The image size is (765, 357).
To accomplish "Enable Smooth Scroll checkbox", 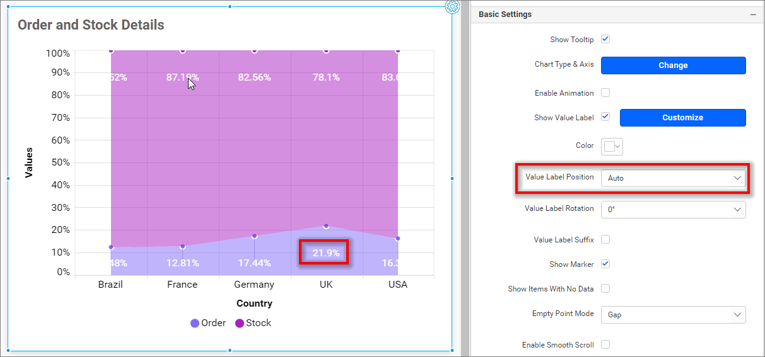I will (605, 344).
